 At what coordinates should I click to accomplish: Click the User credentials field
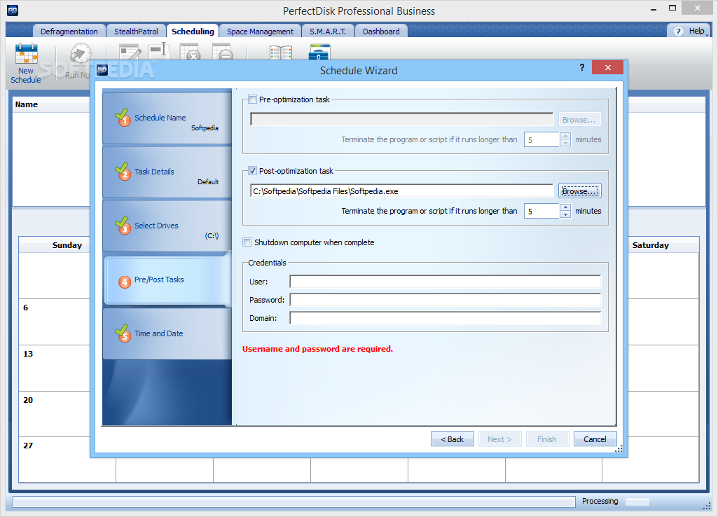pos(445,282)
